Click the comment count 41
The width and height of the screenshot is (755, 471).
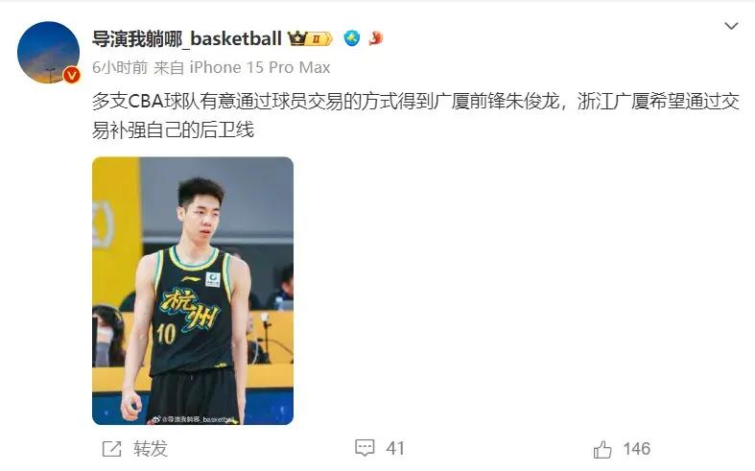(395, 448)
